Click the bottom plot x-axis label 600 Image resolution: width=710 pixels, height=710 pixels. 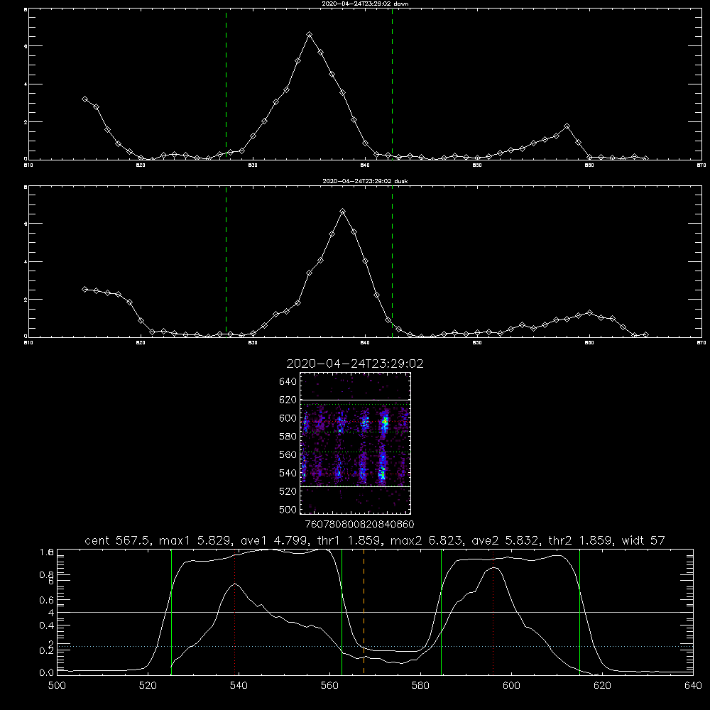512,686
